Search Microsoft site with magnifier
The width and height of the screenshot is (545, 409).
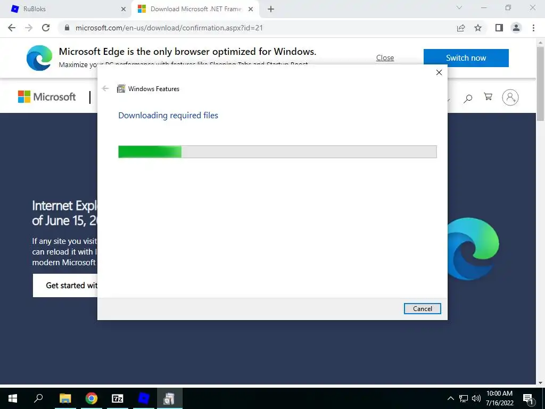pyautogui.click(x=468, y=98)
